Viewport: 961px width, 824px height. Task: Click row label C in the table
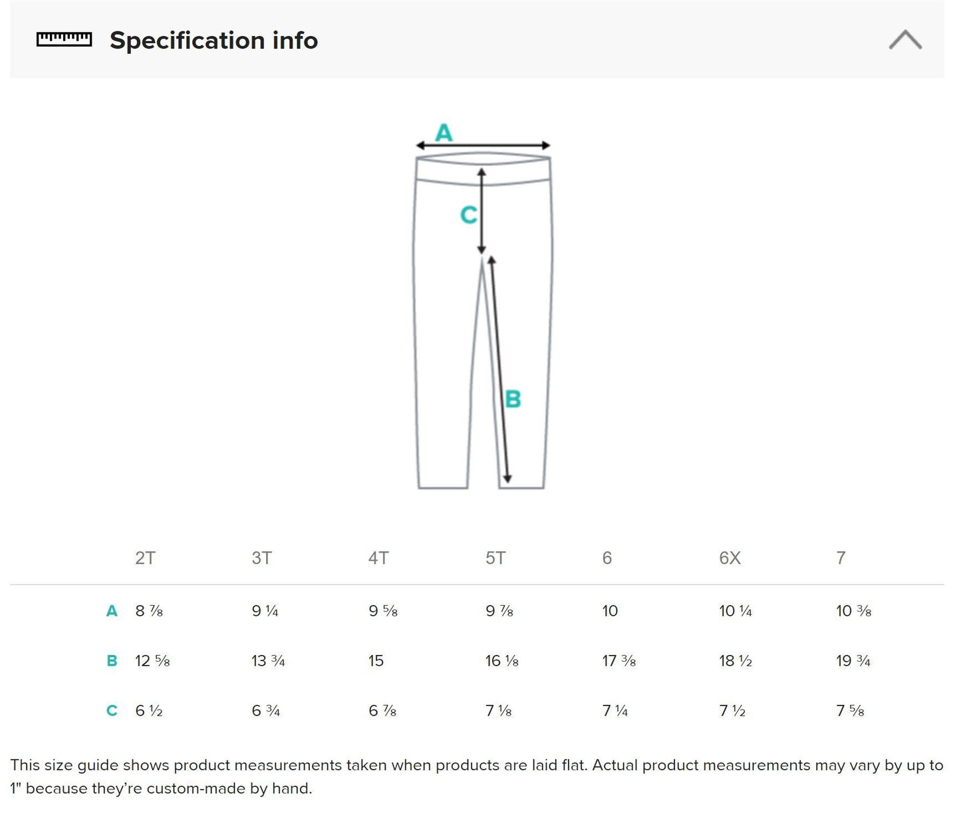112,711
